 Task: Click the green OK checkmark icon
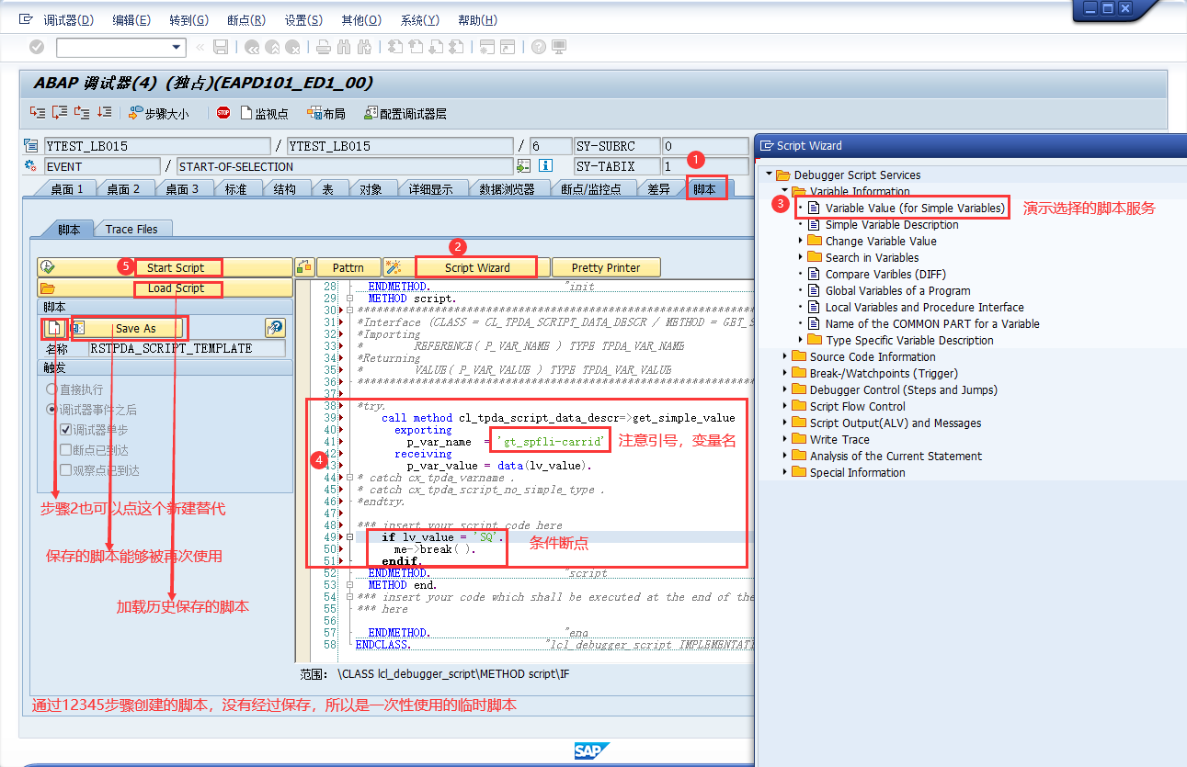(37, 47)
